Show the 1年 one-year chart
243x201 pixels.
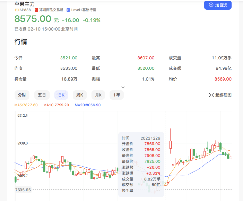pyautogui.click(x=117, y=95)
